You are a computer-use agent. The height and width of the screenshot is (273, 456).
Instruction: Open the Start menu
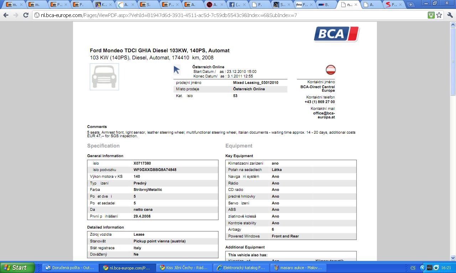17,268
